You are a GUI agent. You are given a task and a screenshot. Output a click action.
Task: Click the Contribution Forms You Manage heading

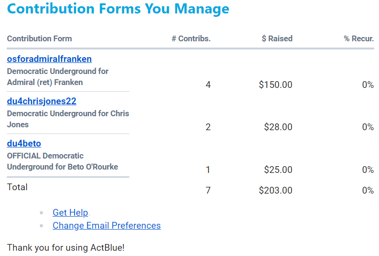click(x=118, y=9)
